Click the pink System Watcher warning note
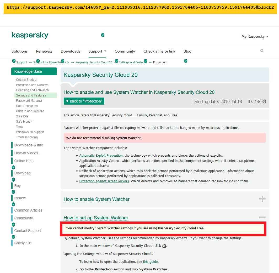 pyautogui.click(x=165, y=138)
